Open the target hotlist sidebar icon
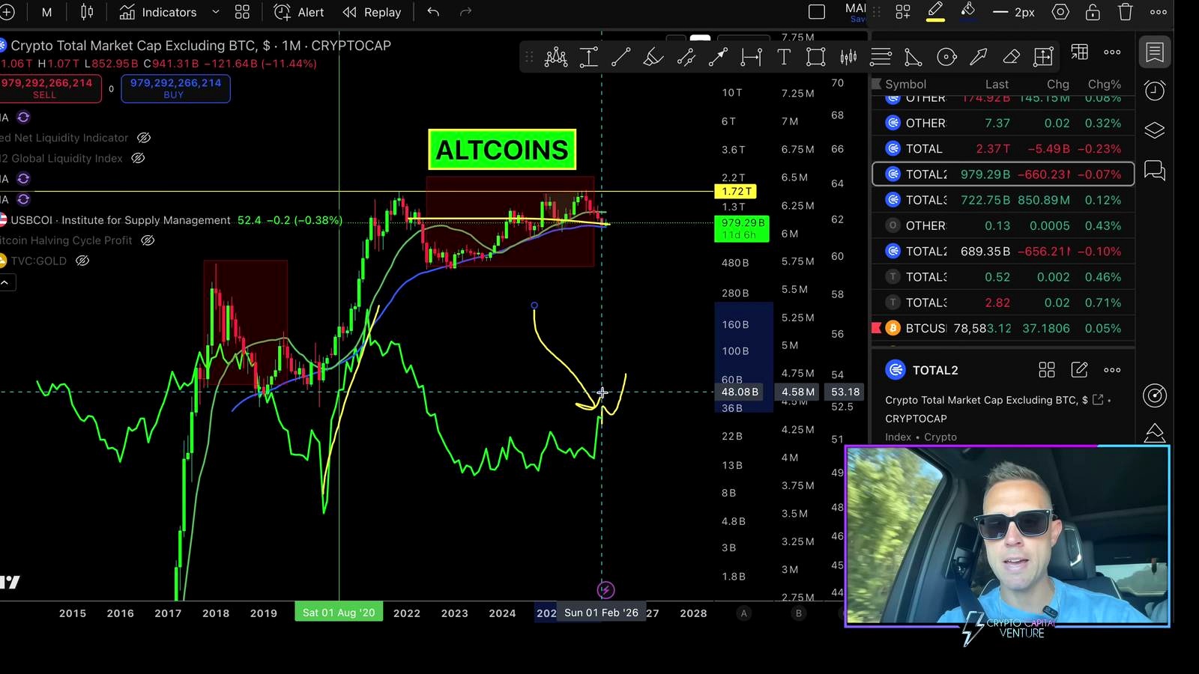1199x674 pixels. coord(1155,395)
